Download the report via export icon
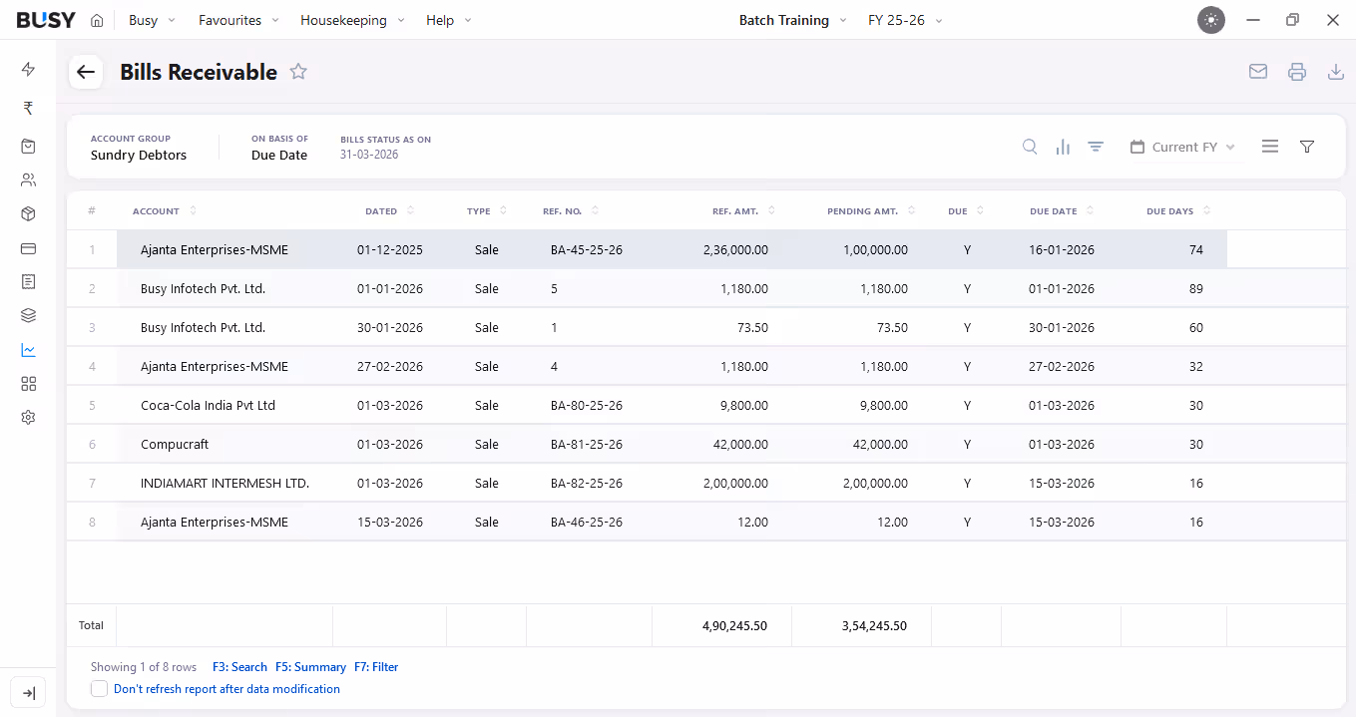 click(1336, 72)
